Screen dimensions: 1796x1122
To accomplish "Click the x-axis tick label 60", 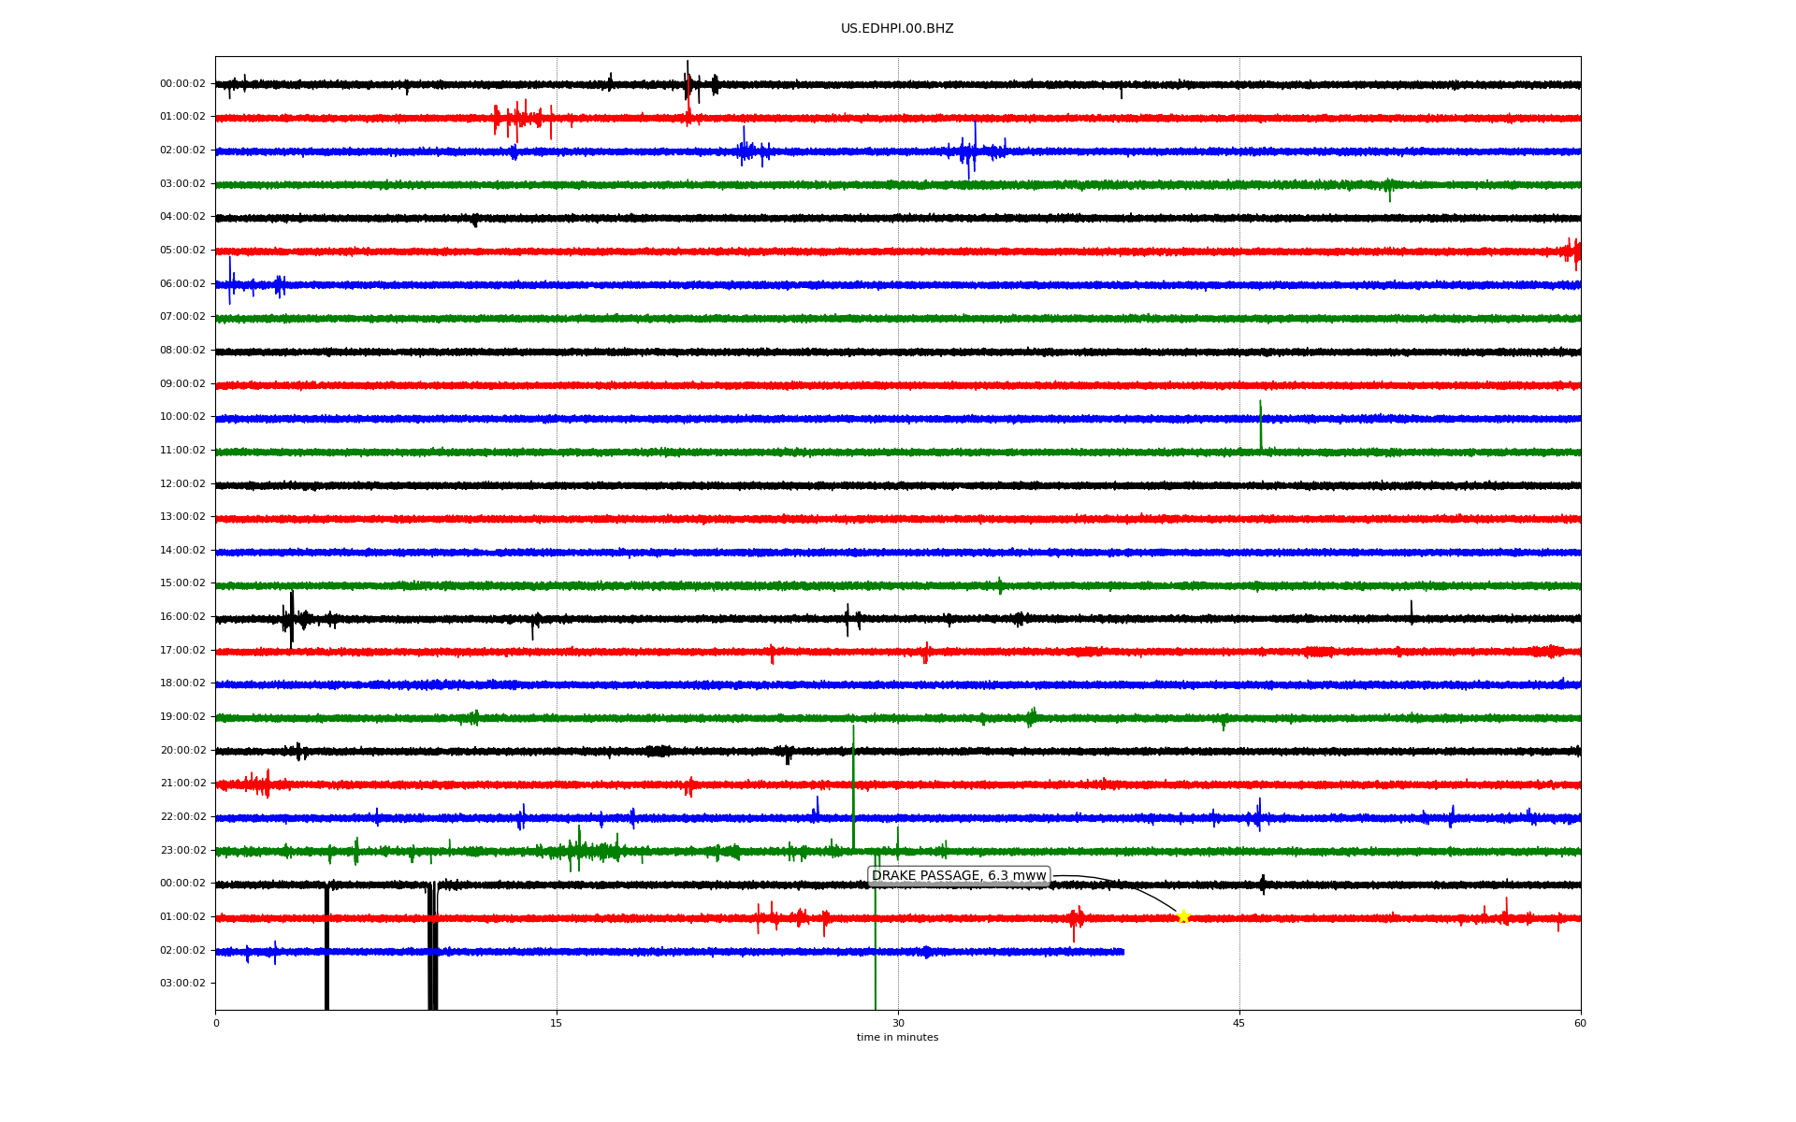I will click(x=1580, y=1023).
